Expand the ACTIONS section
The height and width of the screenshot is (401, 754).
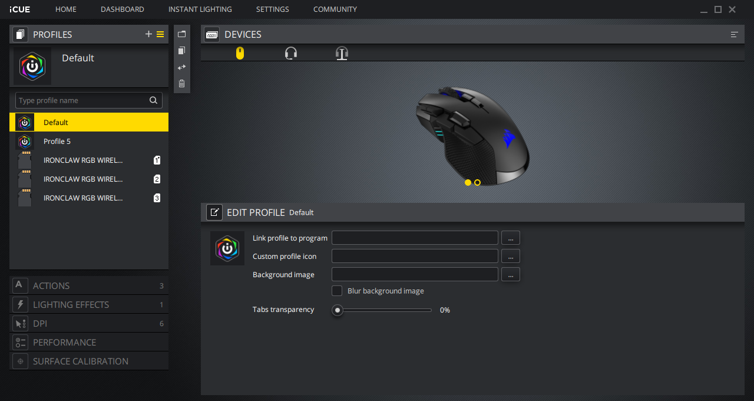(89, 285)
